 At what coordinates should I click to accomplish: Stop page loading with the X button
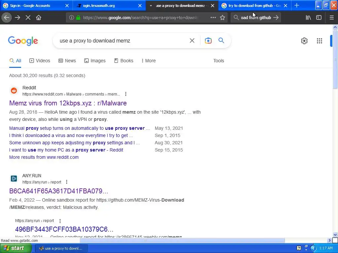pyautogui.click(x=28, y=17)
